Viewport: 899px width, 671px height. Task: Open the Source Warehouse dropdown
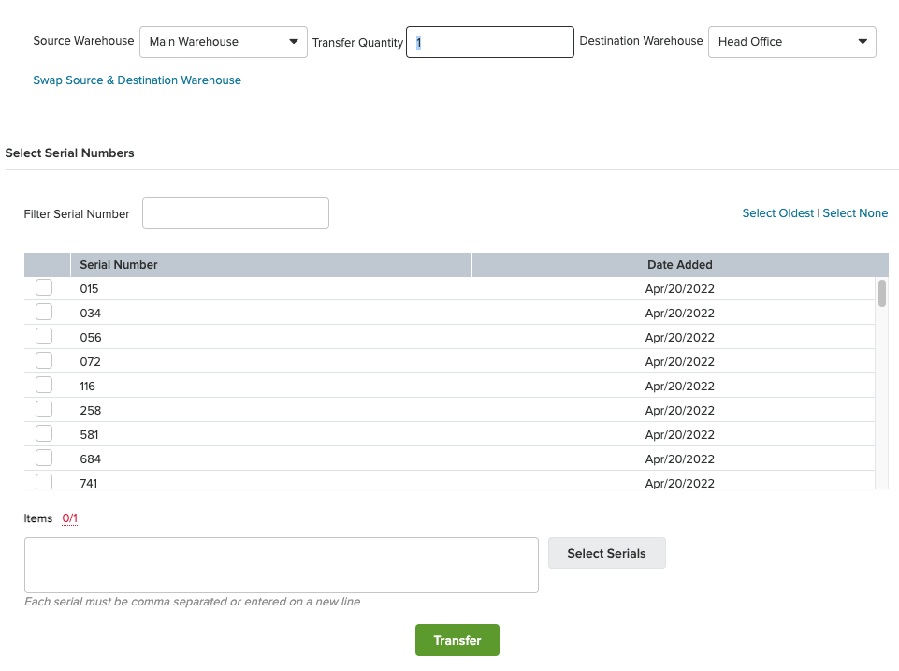click(x=223, y=42)
